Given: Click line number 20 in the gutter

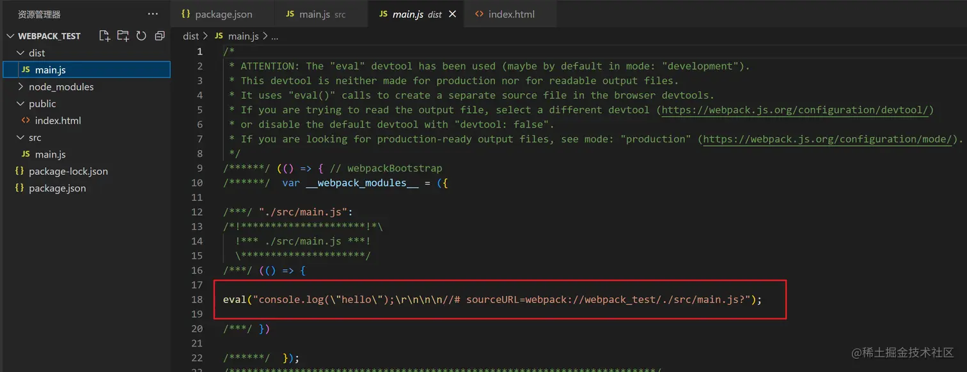Looking at the screenshot, I should (x=196, y=329).
